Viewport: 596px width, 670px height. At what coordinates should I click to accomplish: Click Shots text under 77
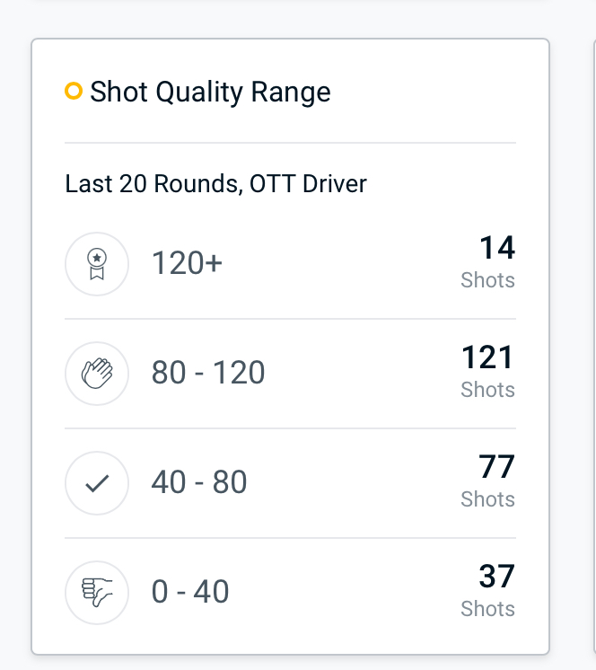coord(488,499)
